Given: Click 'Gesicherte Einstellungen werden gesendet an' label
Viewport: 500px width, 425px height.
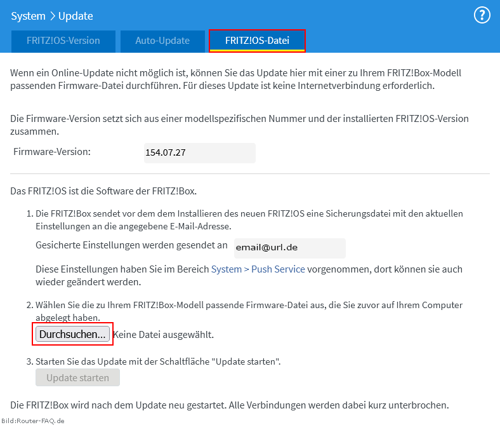Looking at the screenshot, I should pyautogui.click(x=131, y=245).
